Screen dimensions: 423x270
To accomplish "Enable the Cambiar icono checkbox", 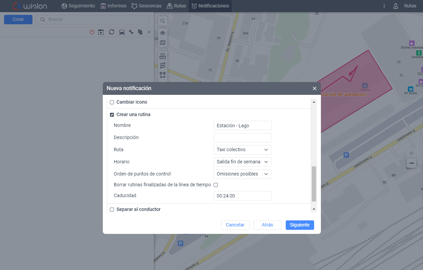I will (x=112, y=102).
